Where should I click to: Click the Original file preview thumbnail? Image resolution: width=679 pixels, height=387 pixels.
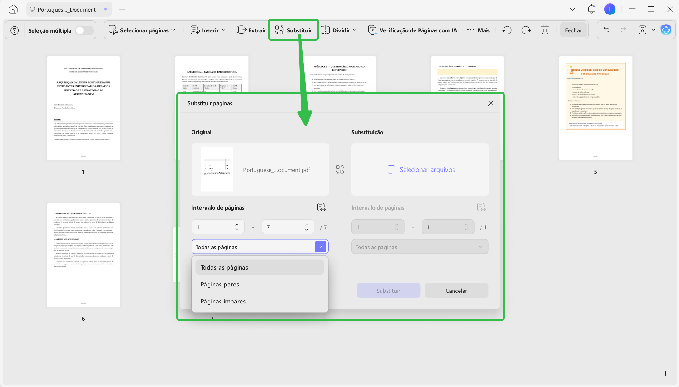point(217,169)
